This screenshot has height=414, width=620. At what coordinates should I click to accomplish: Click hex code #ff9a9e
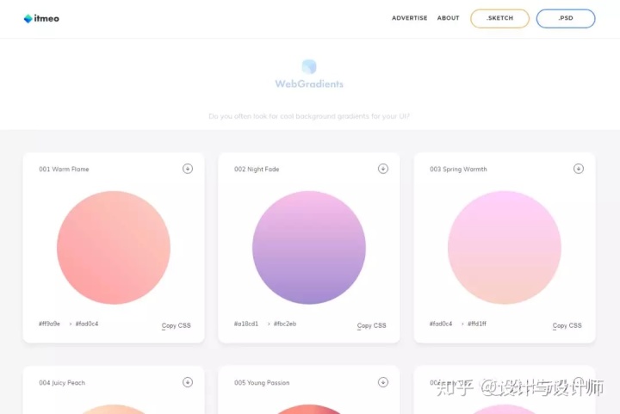pos(49,324)
